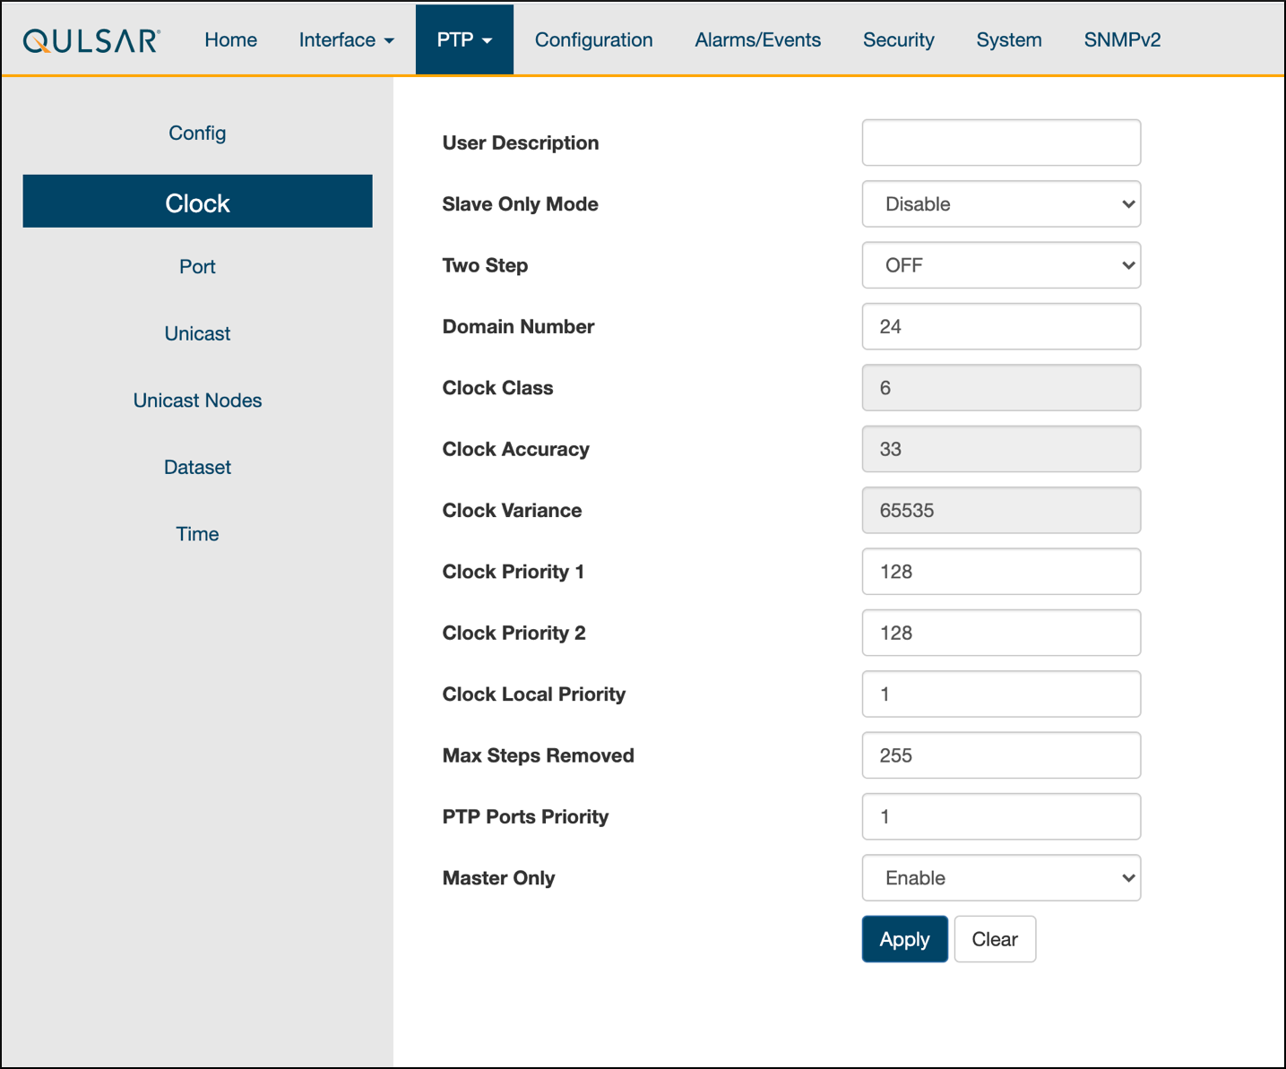
Task: Expand the Two Step selector
Action: pyautogui.click(x=1000, y=265)
